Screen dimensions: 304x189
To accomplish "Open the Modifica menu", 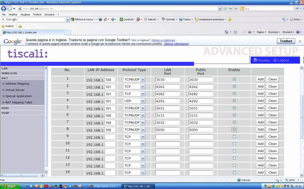I will point(13,14).
